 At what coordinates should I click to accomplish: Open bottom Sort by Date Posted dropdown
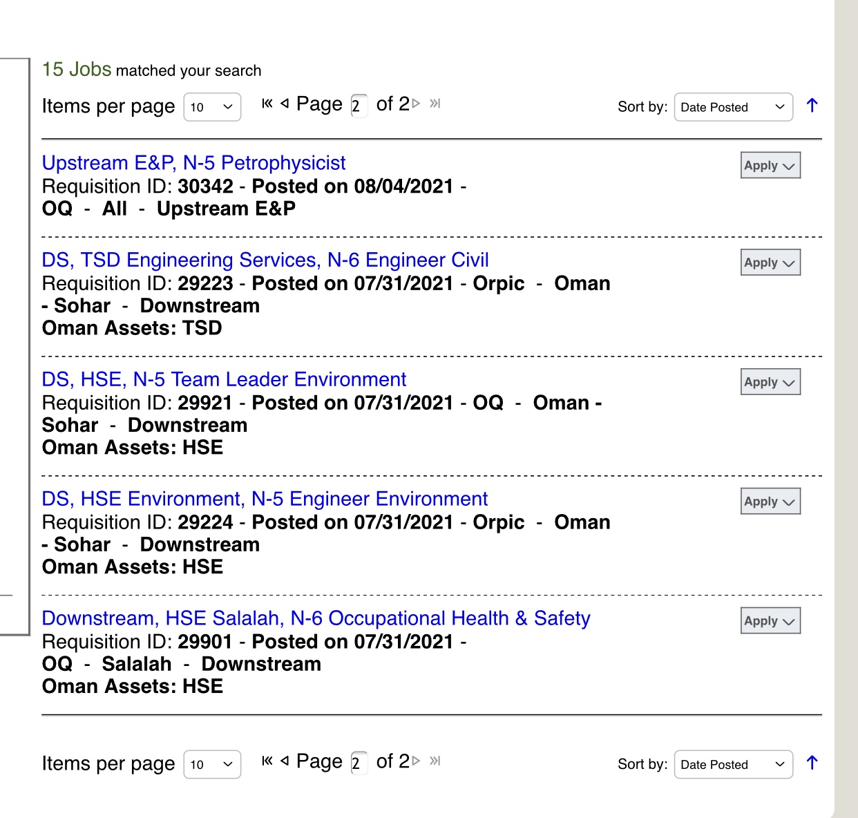(733, 764)
